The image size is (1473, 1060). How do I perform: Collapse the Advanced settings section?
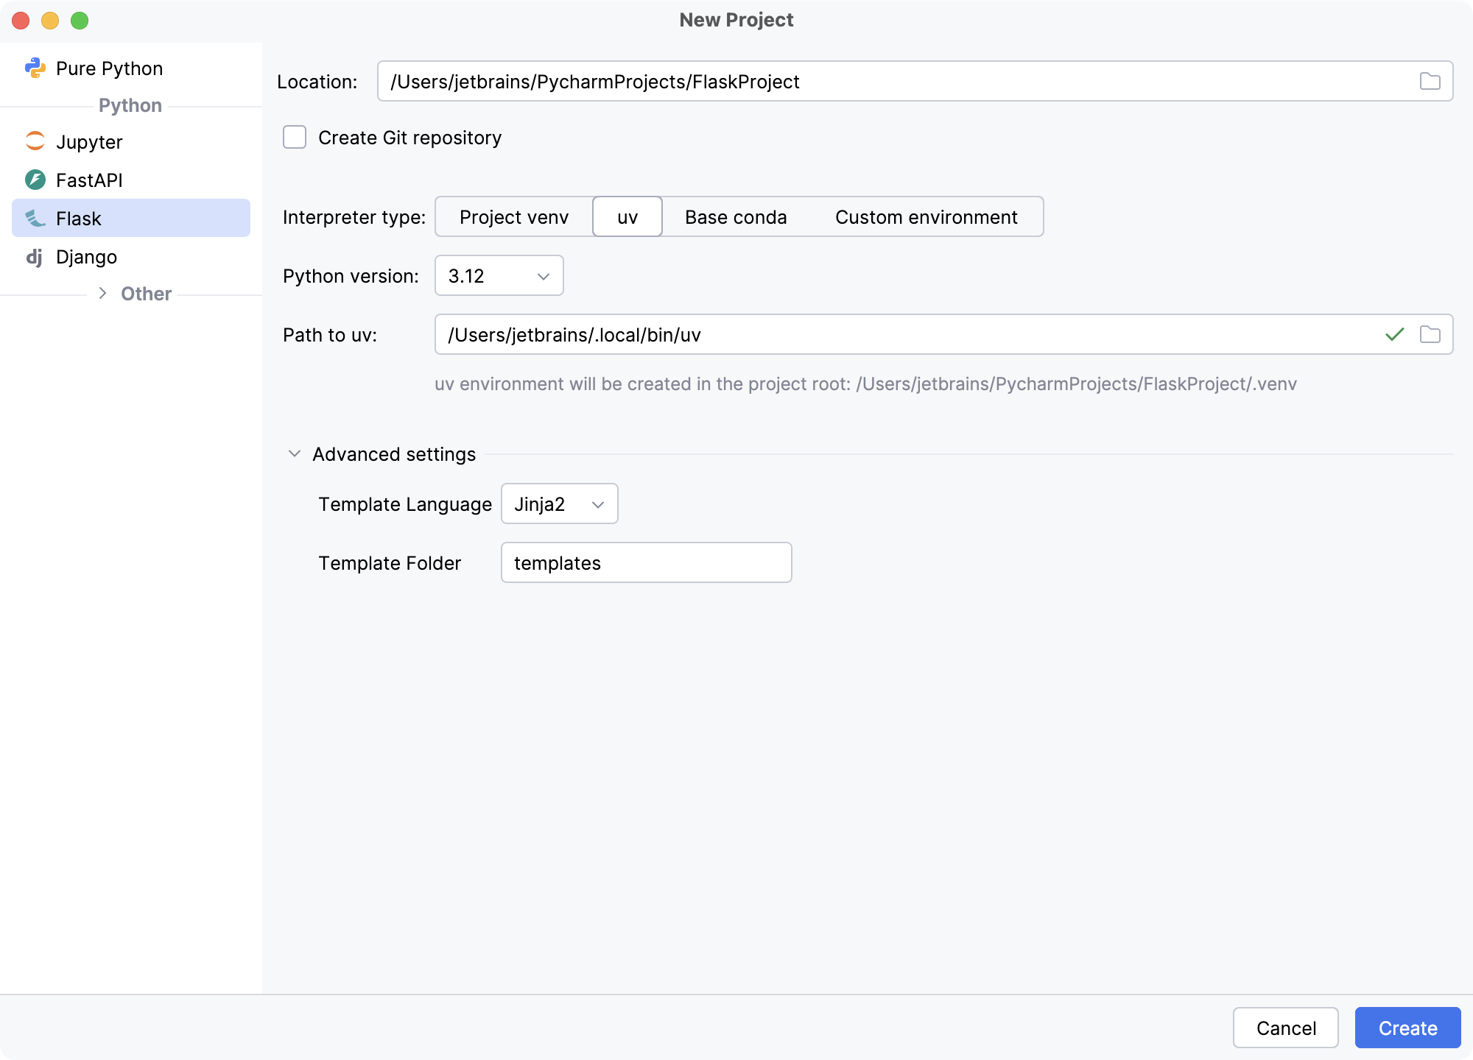point(295,453)
